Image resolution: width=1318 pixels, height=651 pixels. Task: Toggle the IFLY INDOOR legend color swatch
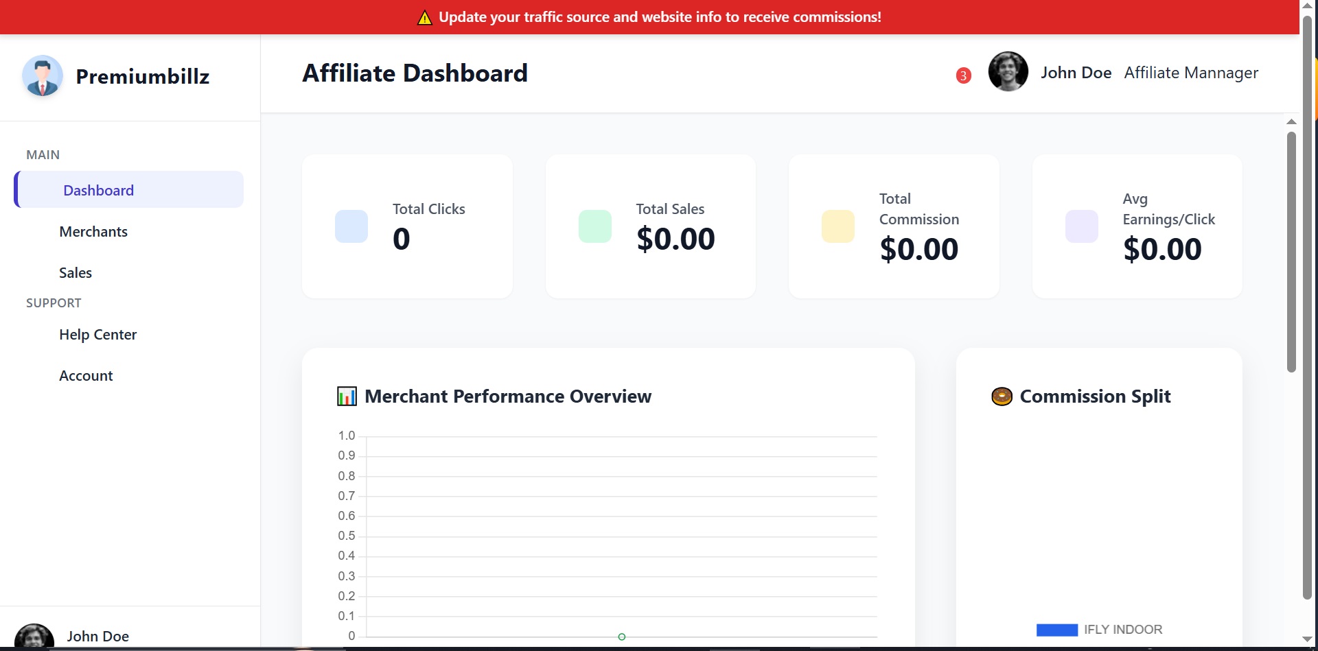[1057, 630]
